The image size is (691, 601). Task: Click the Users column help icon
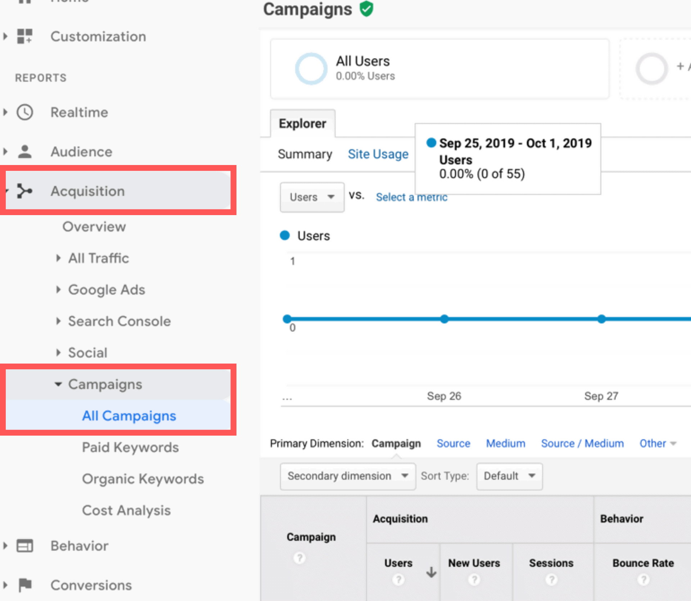[398, 579]
